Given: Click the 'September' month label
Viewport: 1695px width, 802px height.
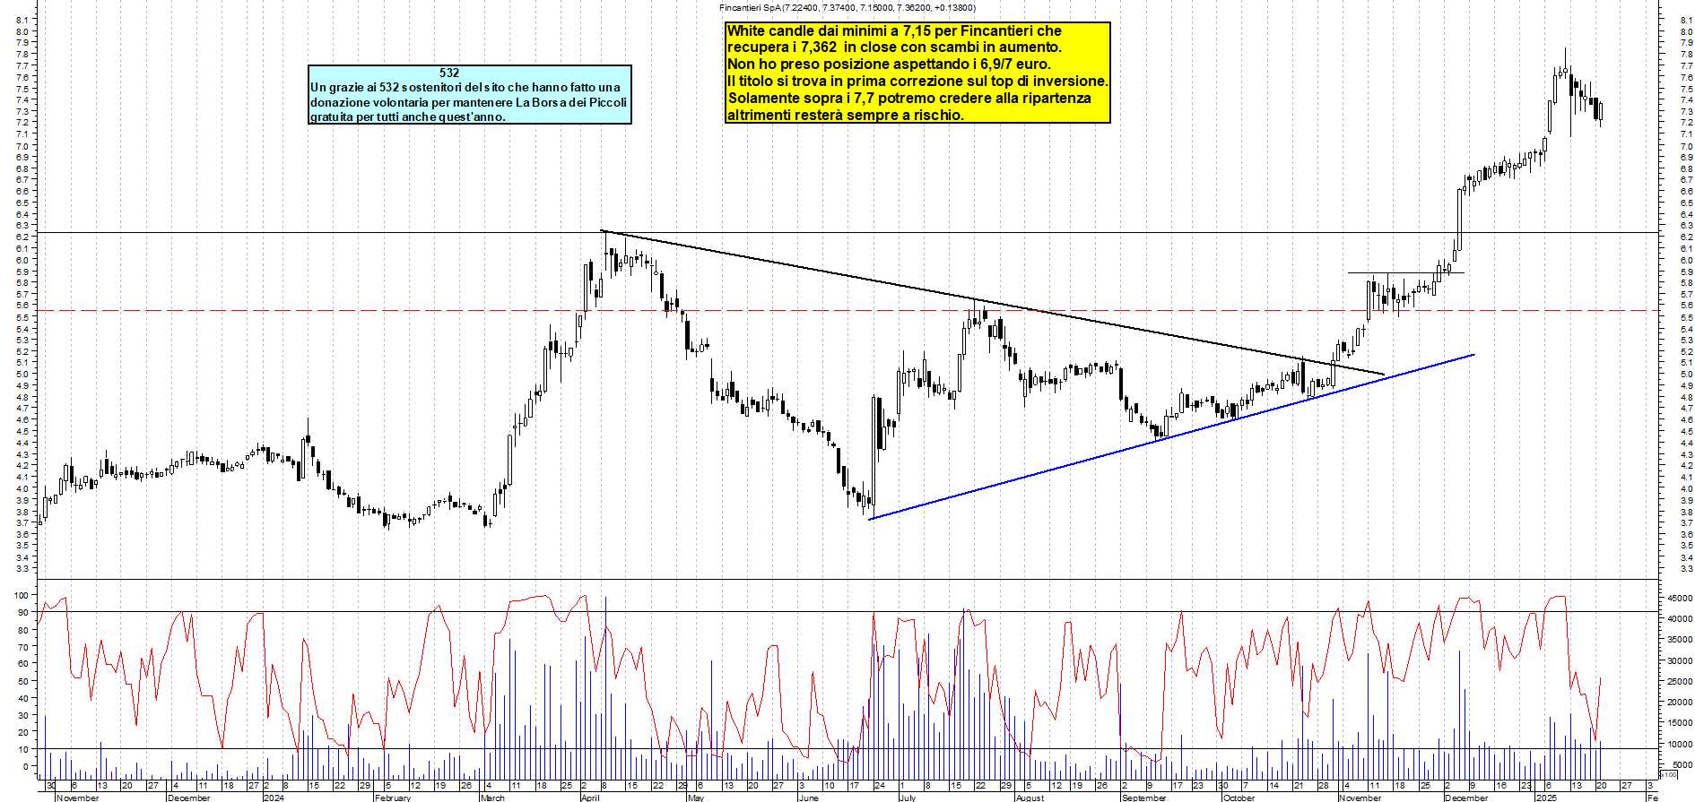Looking at the screenshot, I should [x=1144, y=798].
